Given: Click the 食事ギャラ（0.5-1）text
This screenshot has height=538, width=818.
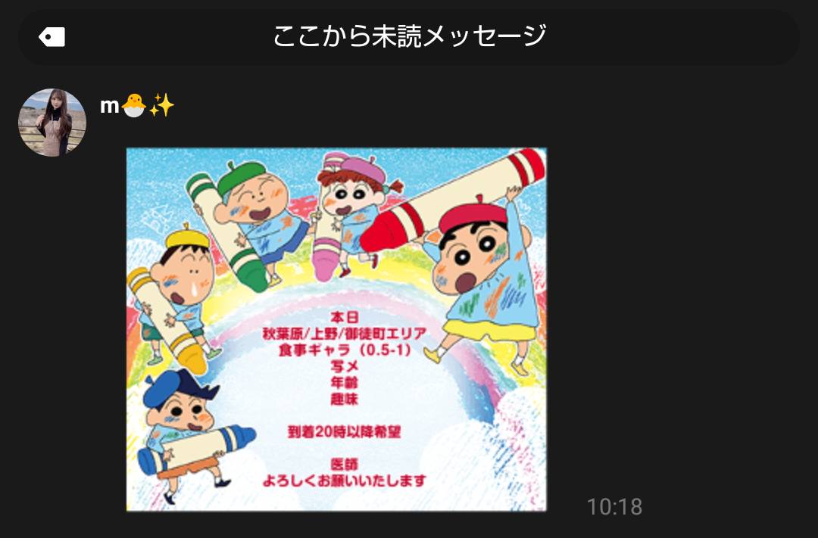Looking at the screenshot, I should [x=345, y=350].
